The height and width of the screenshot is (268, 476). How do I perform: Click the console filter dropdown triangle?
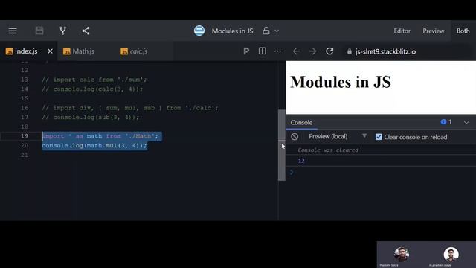coord(364,135)
